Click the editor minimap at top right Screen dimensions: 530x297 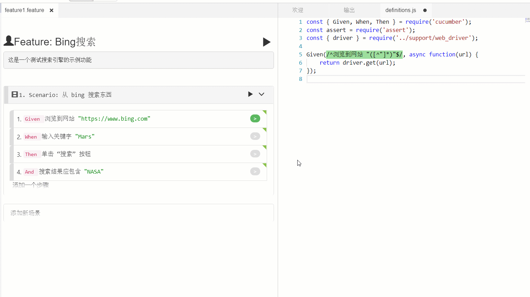click(527, 20)
